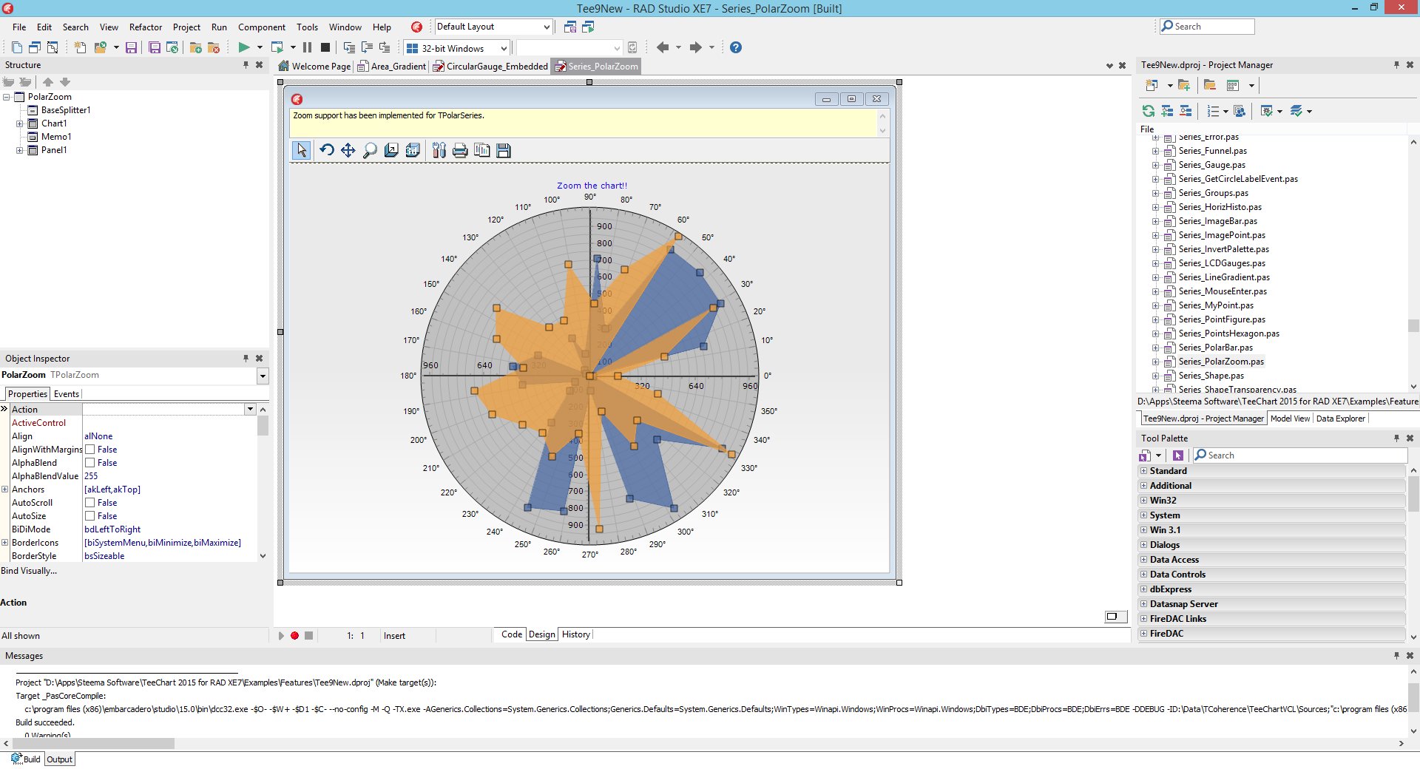Viewport: 1420px width, 769px height.
Task: Click the Align property value alNone
Action: tap(98, 436)
